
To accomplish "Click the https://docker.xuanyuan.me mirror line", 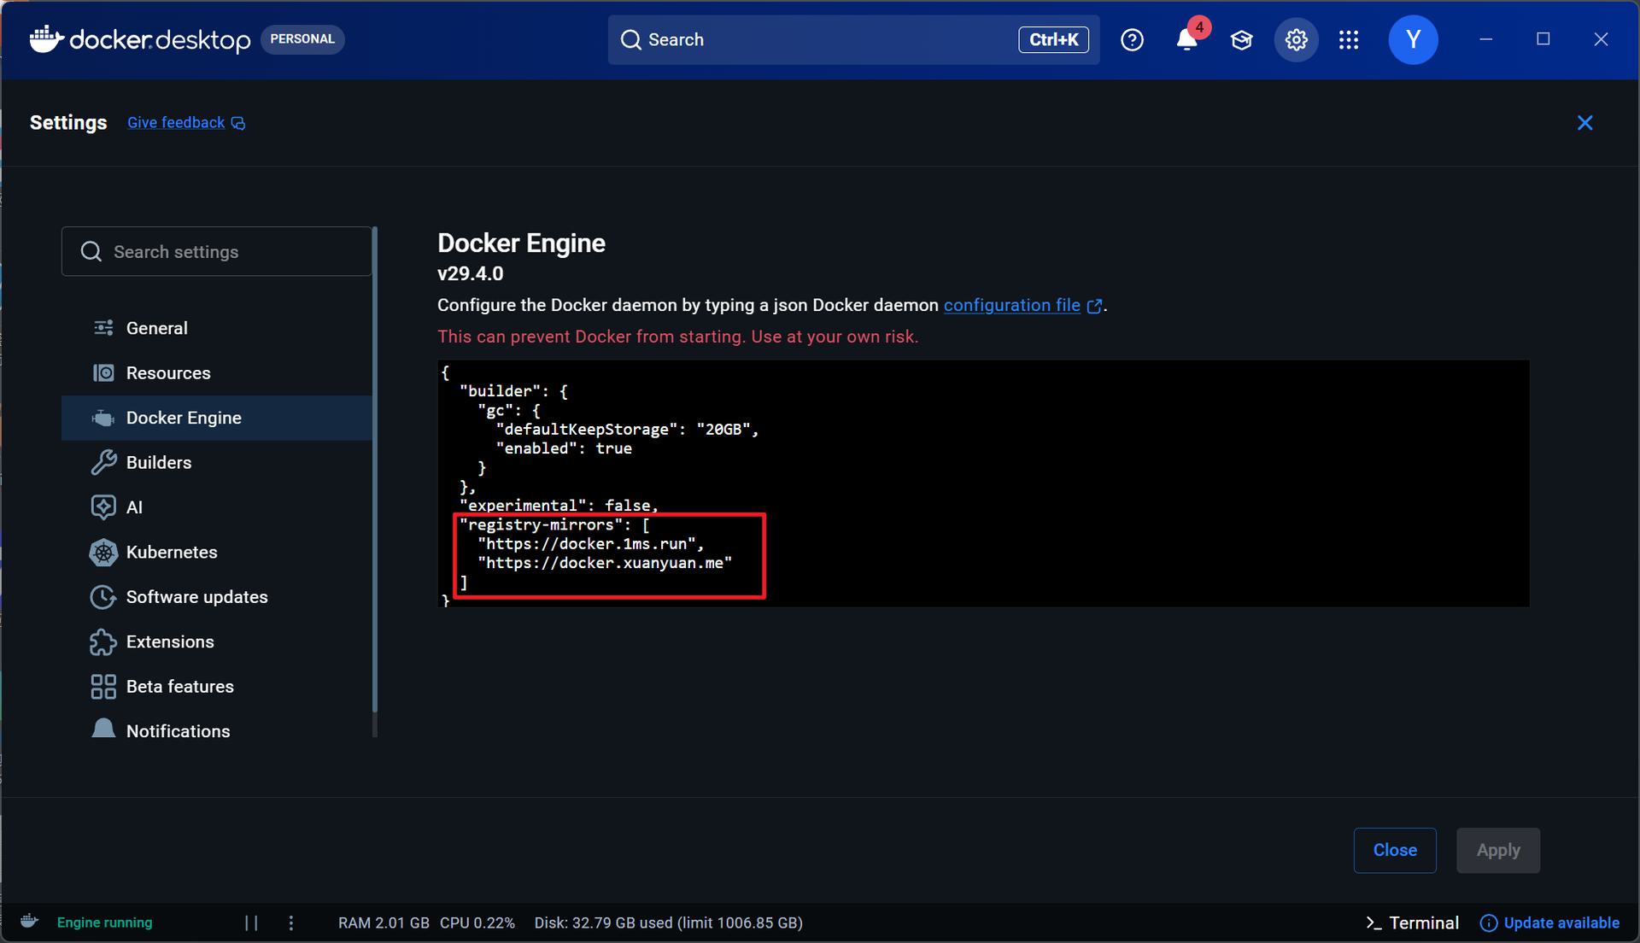I will click(605, 563).
